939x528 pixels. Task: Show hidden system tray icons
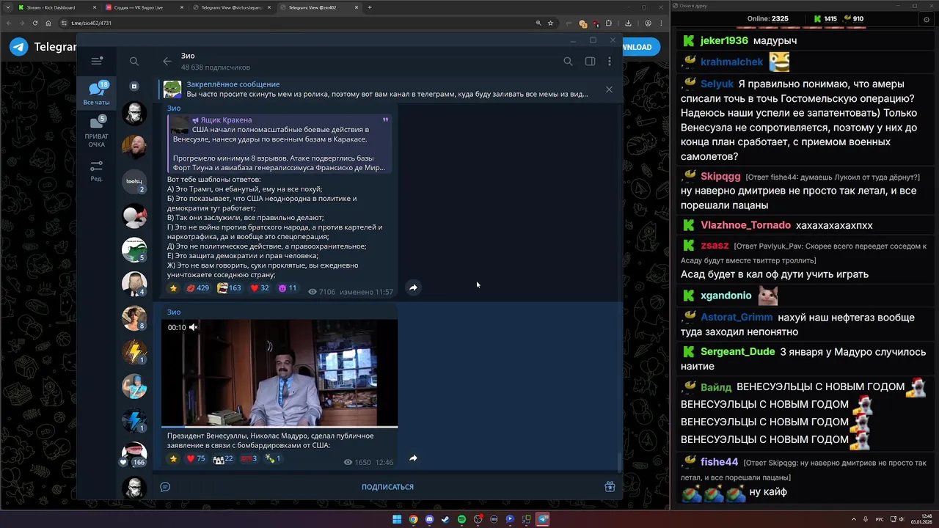[x=855, y=519]
